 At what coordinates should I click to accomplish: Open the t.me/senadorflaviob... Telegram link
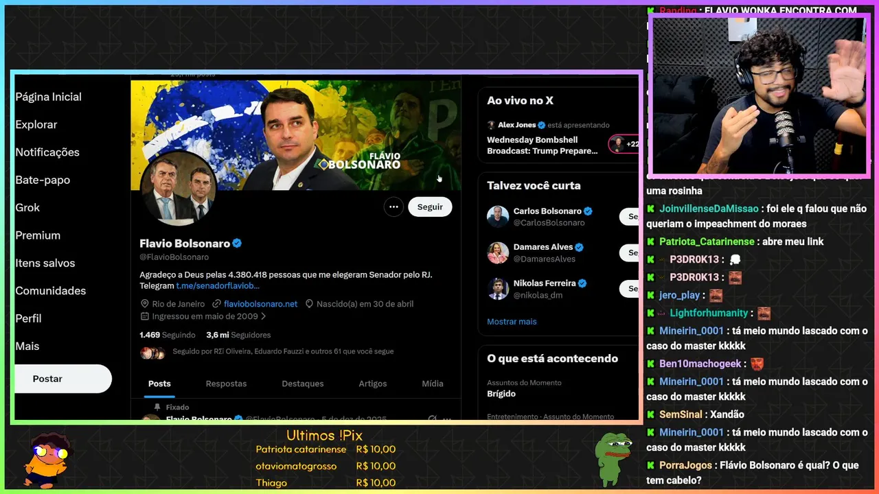[218, 285]
